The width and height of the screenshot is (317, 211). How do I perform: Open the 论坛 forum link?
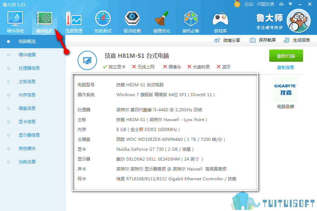(x=249, y=4)
